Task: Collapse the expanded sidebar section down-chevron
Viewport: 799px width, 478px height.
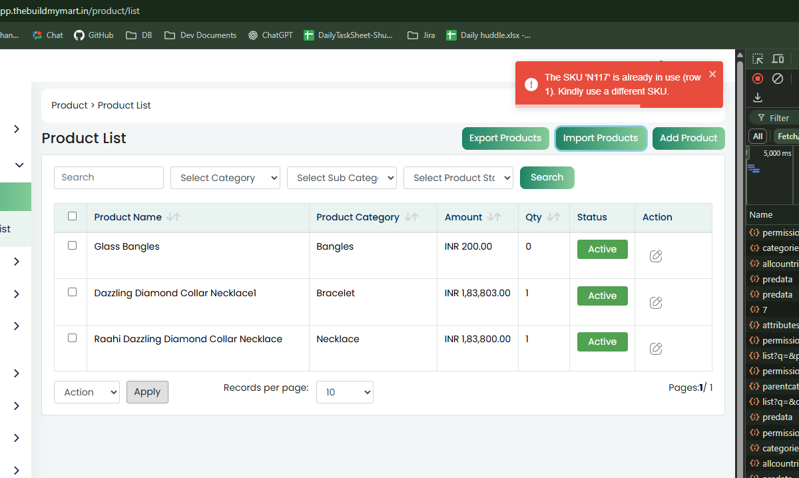Action: pos(19,165)
